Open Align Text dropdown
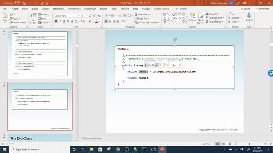This screenshot has width=273, height=153. coord(142,18)
